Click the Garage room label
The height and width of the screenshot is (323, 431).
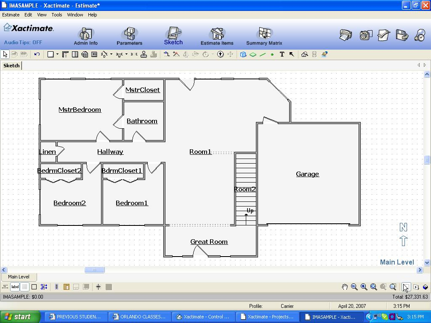[x=307, y=174]
